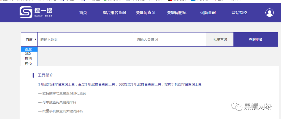Open the 综合排名查询 nav item
The width and height of the screenshot is (281, 119).
coord(114,13)
